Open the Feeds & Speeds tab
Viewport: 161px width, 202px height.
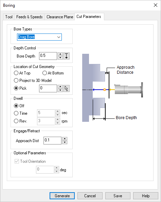click(x=29, y=17)
